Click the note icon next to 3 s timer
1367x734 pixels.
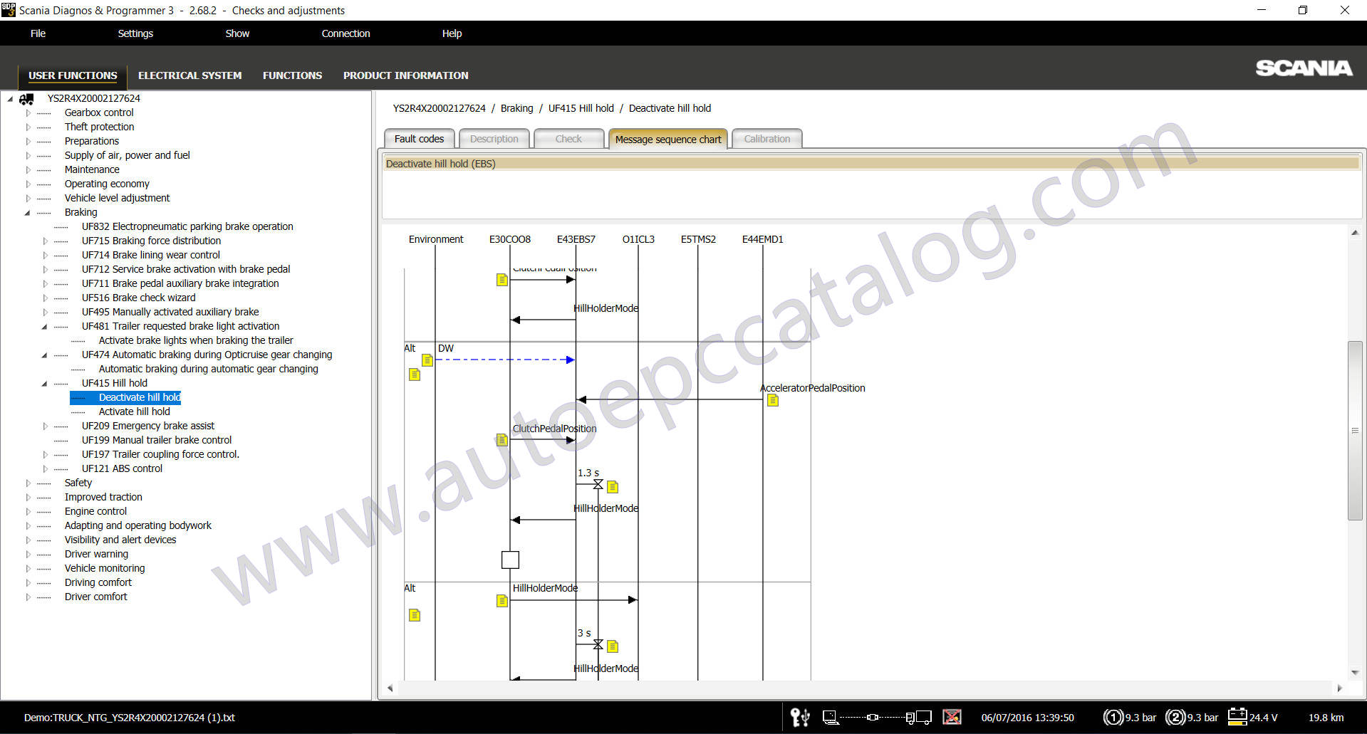tap(613, 646)
